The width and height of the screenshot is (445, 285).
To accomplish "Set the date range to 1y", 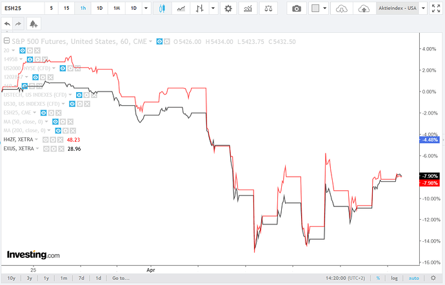I will 46,278.
